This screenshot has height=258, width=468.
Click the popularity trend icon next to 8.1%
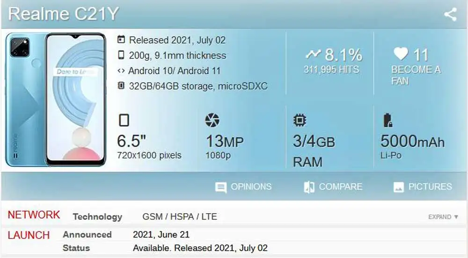(x=313, y=54)
